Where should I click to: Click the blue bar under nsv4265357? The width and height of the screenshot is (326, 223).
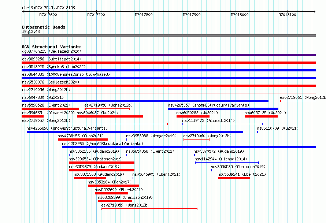pos(223,109)
